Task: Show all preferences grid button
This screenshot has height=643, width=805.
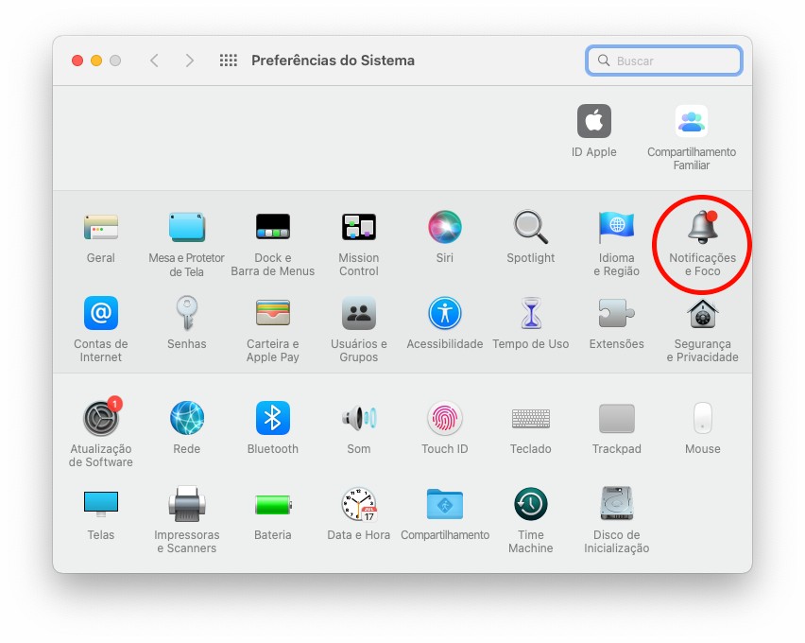Action: 229,61
